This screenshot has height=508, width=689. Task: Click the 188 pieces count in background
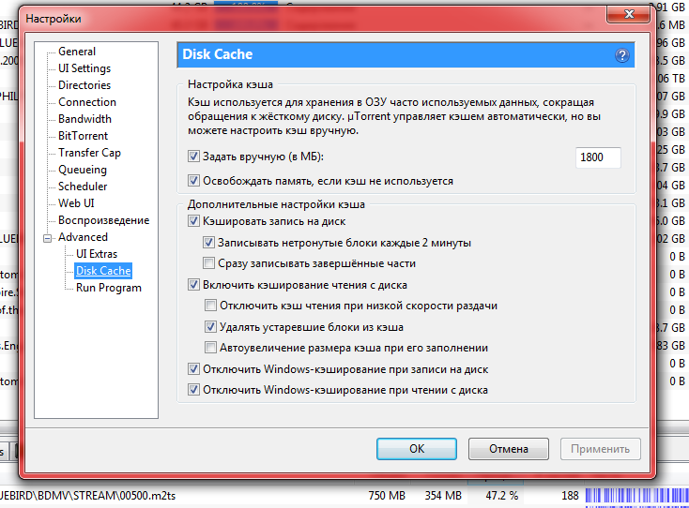(x=570, y=496)
